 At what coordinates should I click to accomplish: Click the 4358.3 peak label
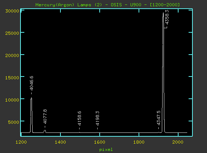coord(167,17)
